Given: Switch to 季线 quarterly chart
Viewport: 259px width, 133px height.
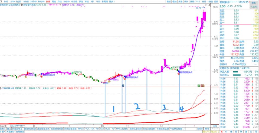Looking at the screenshot, I should tap(81, 1).
